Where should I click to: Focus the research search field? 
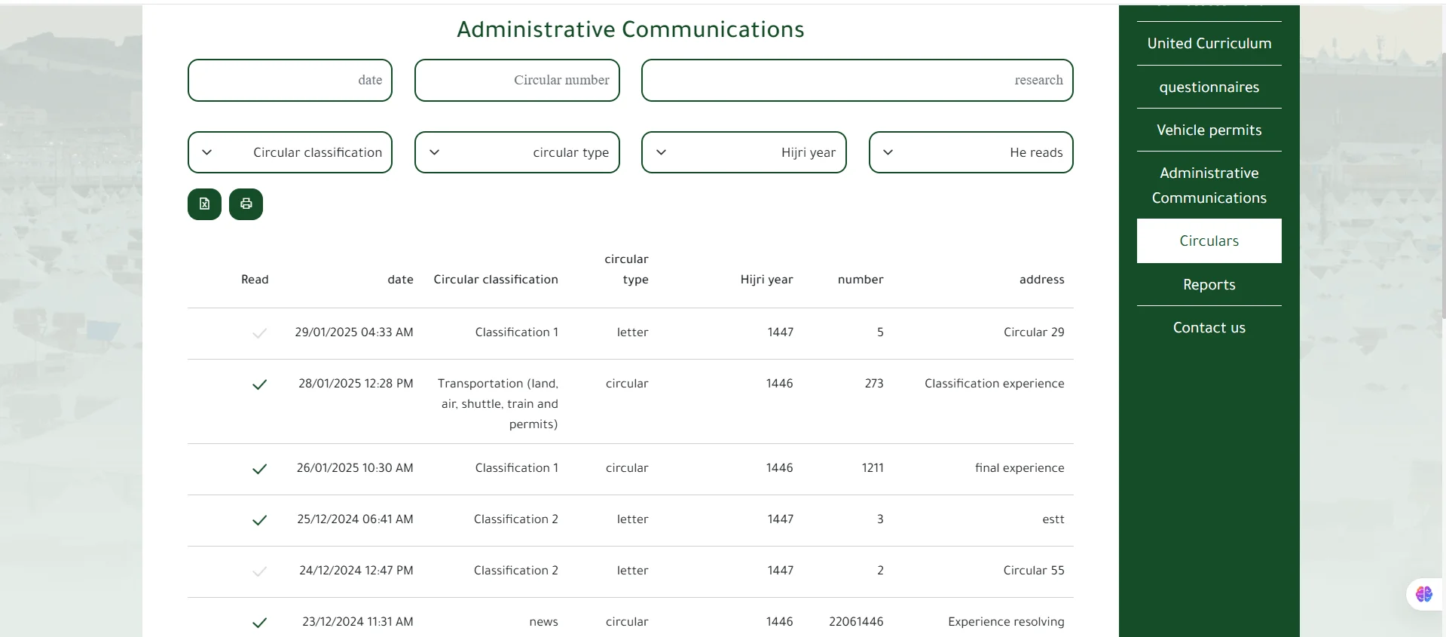click(x=858, y=80)
